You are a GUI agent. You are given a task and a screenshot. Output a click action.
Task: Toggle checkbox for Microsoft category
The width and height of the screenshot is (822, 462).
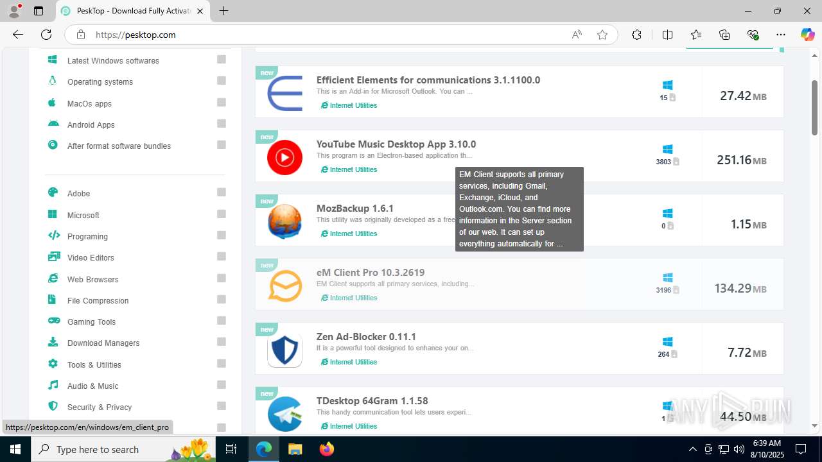click(222, 214)
